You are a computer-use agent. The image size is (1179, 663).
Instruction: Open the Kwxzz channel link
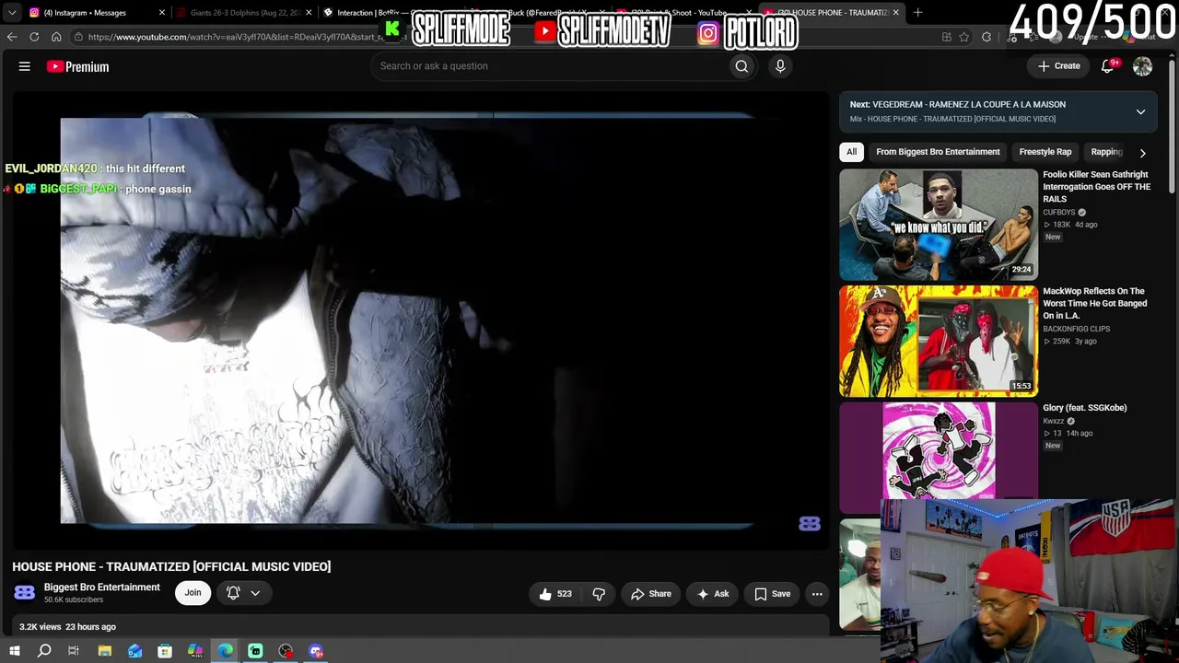[x=1053, y=421]
